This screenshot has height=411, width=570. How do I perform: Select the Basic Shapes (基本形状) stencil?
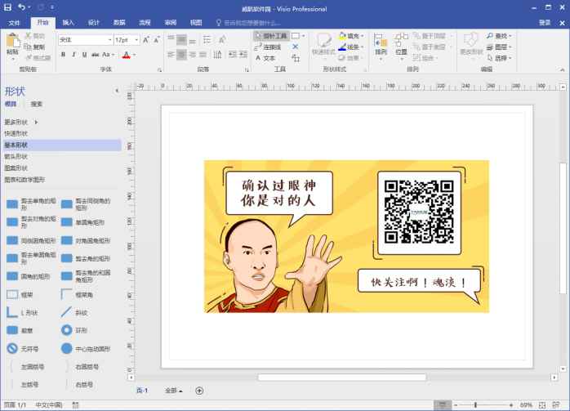62,145
